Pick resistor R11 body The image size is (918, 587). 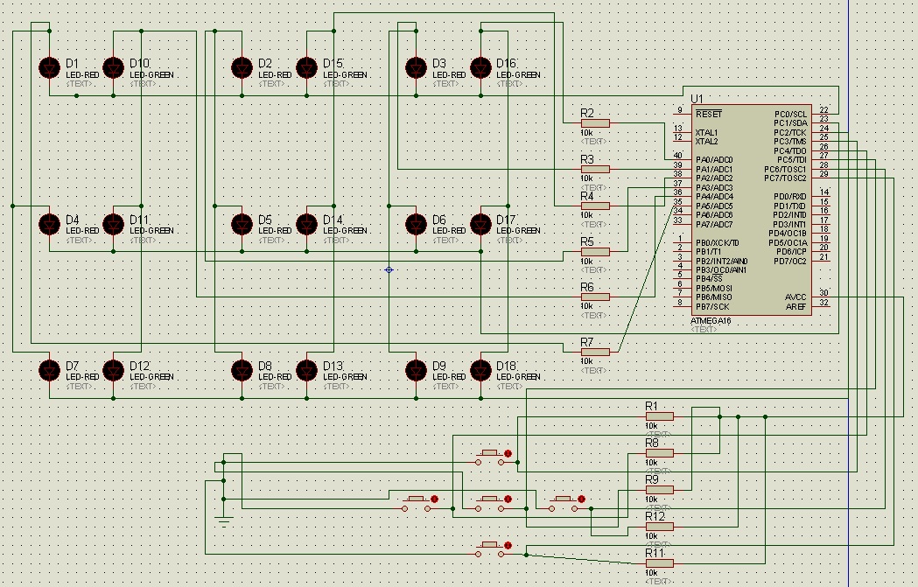659,563
